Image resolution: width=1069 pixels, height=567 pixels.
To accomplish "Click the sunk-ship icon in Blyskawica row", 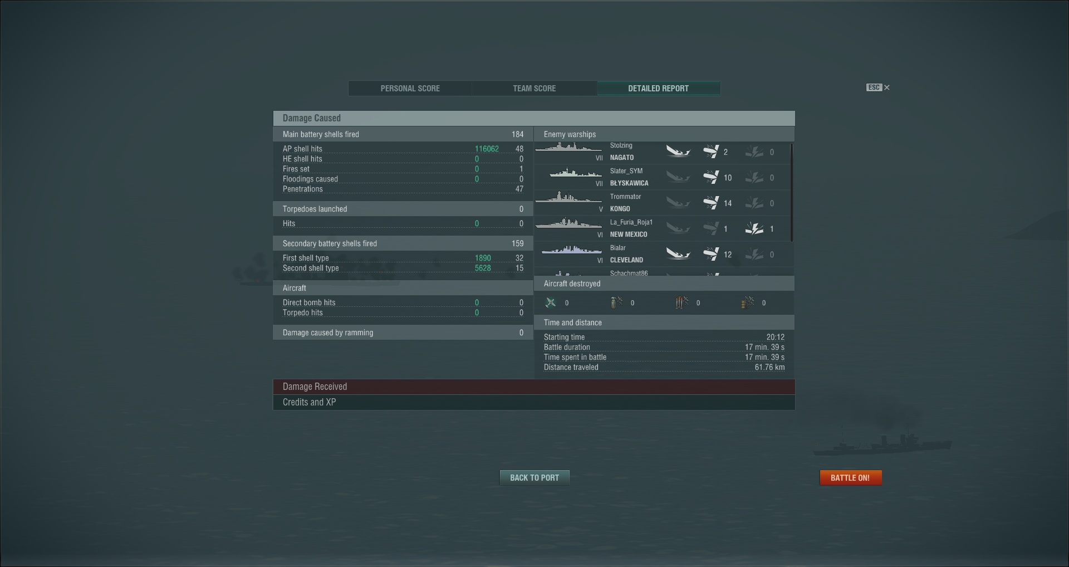I will [x=678, y=177].
